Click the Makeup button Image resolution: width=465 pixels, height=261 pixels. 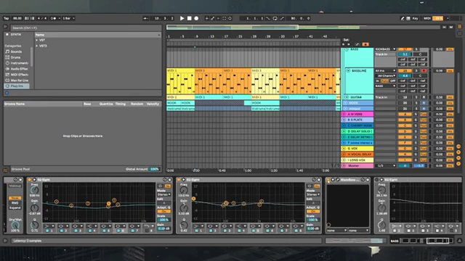click(x=15, y=186)
